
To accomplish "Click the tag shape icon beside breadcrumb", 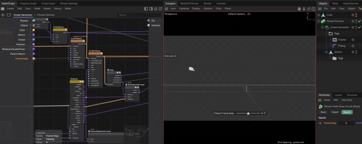I will pos(9,15).
